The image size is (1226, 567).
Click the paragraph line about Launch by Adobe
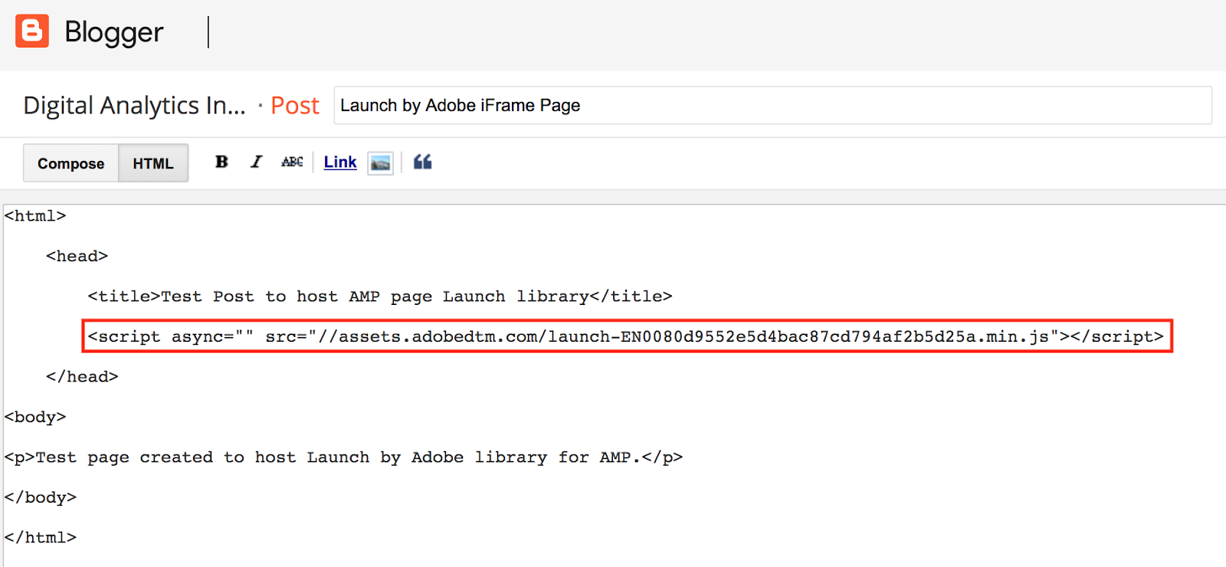tap(343, 457)
